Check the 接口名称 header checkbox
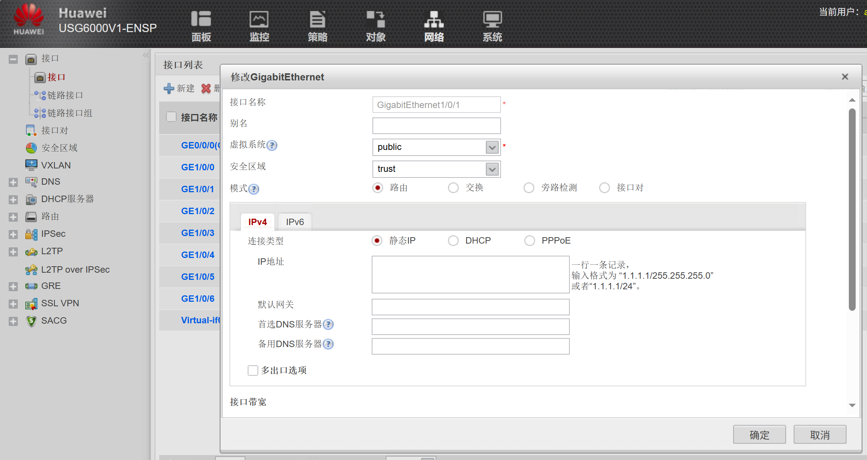Image resolution: width=867 pixels, height=460 pixels. [171, 117]
